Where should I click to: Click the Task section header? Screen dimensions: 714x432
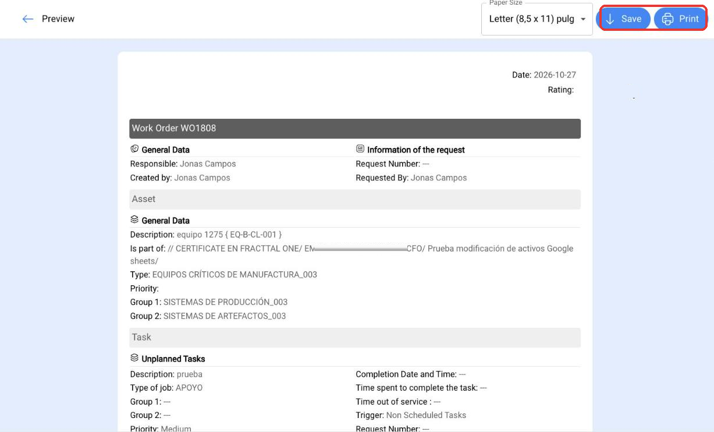(355, 338)
